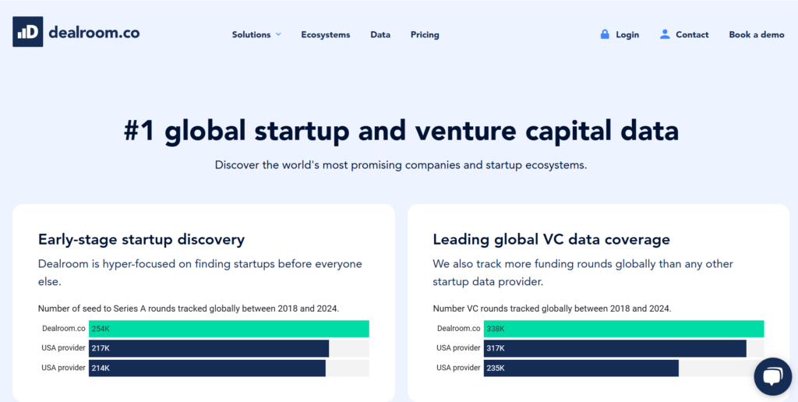Click the 235K USA provider bar
798x402 pixels.
tap(581, 368)
